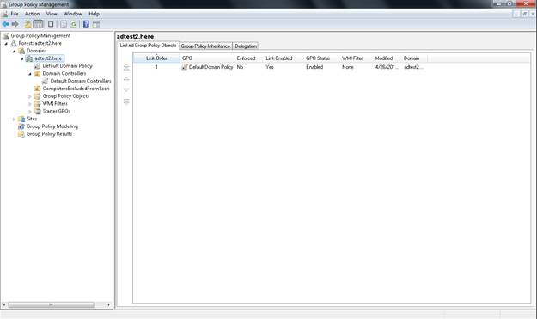
Task: Select Group Policy Objects tree label
Action: point(66,96)
